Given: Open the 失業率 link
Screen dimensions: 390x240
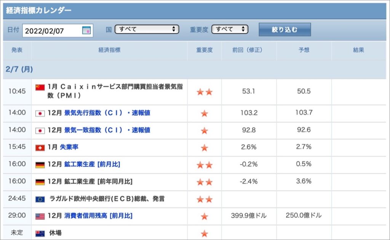Looking at the screenshot, I should pyautogui.click(x=69, y=147).
